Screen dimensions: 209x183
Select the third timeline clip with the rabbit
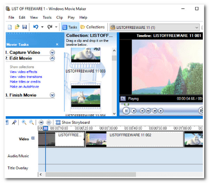(194, 139)
